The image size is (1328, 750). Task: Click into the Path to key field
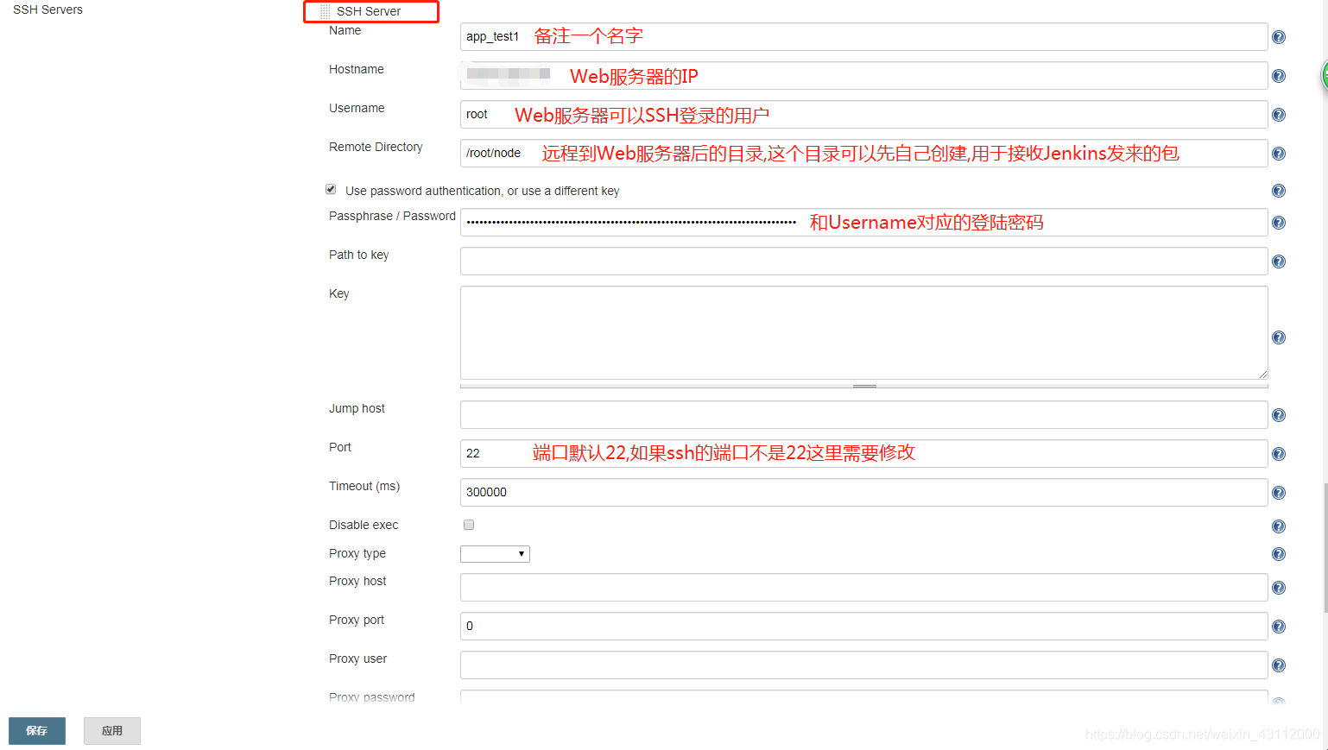[863, 261]
